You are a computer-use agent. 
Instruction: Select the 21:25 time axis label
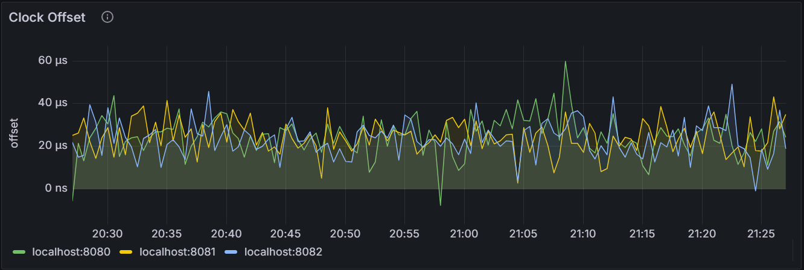pyautogui.click(x=761, y=233)
